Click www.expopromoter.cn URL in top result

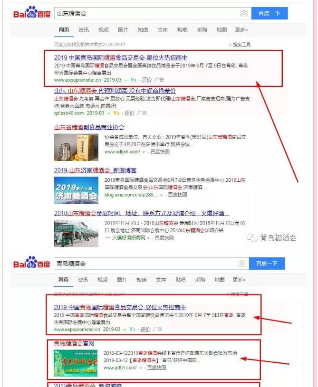click(x=77, y=80)
